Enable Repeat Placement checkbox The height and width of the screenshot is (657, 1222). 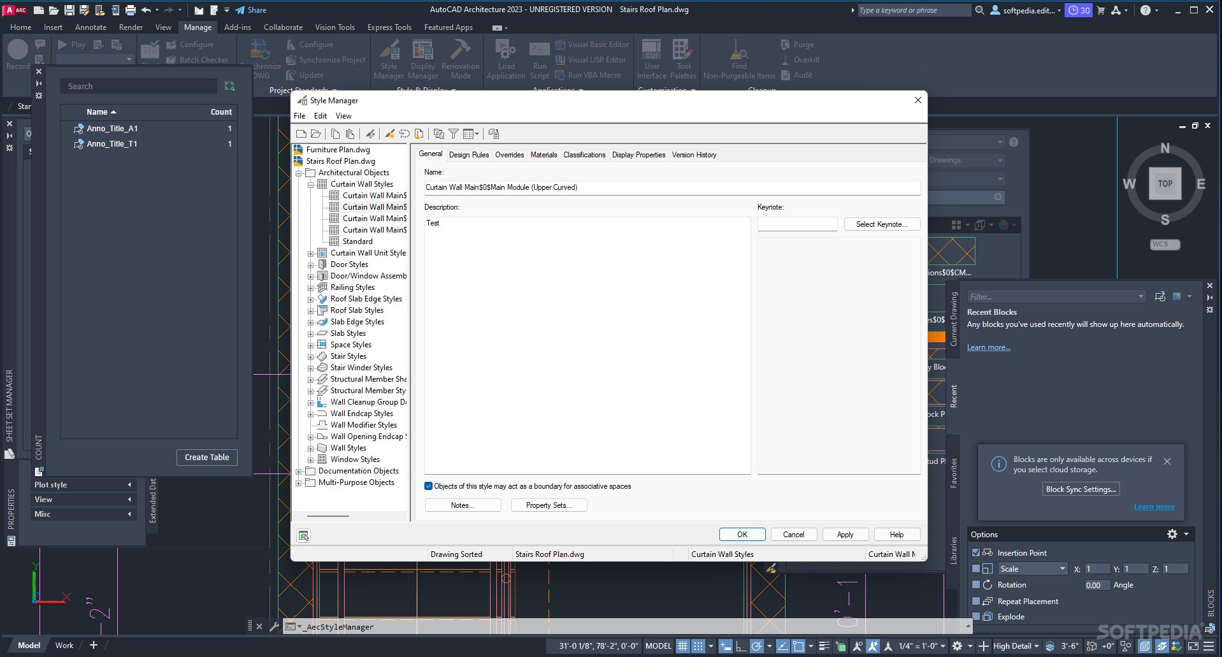point(975,601)
